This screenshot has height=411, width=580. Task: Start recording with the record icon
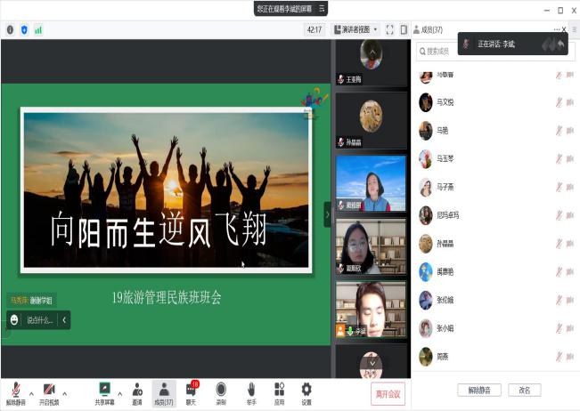[221, 390]
